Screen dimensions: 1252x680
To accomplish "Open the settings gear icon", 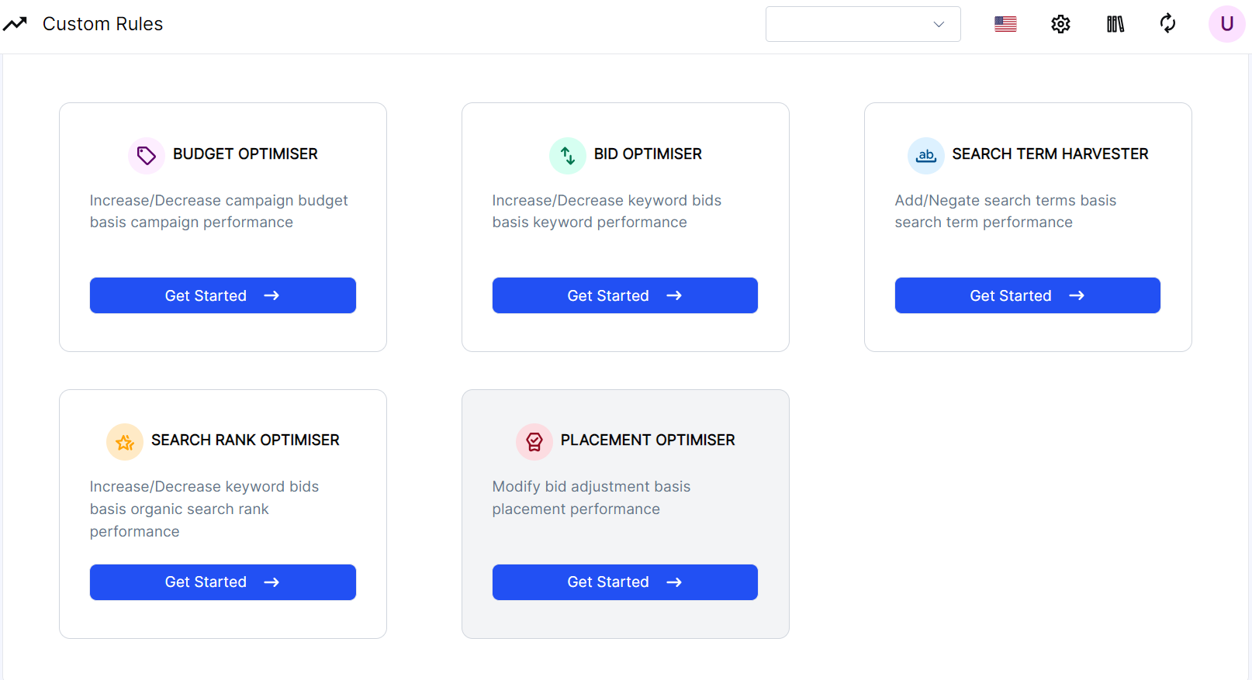I will (x=1060, y=24).
